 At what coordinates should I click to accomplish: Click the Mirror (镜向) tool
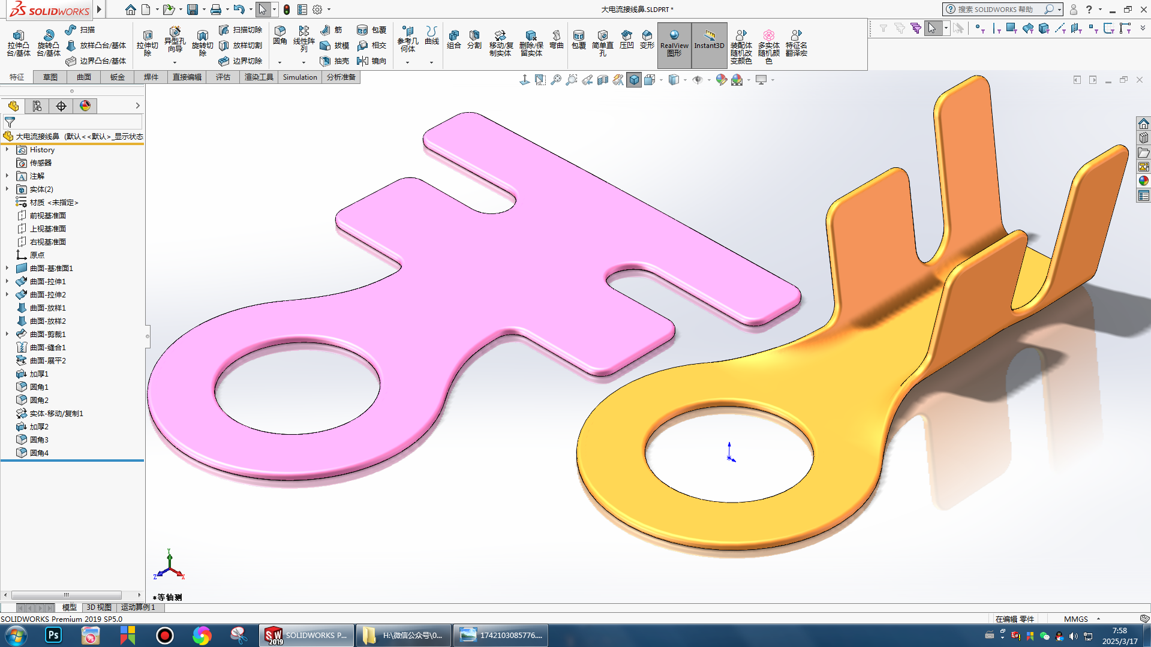(371, 61)
